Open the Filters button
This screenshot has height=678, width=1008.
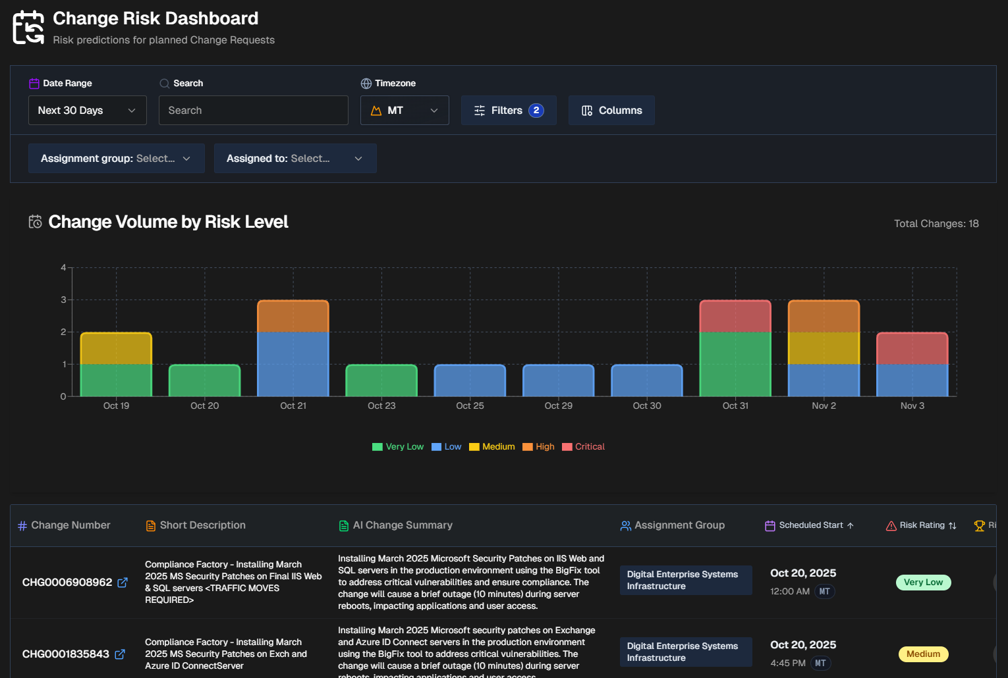pyautogui.click(x=509, y=111)
